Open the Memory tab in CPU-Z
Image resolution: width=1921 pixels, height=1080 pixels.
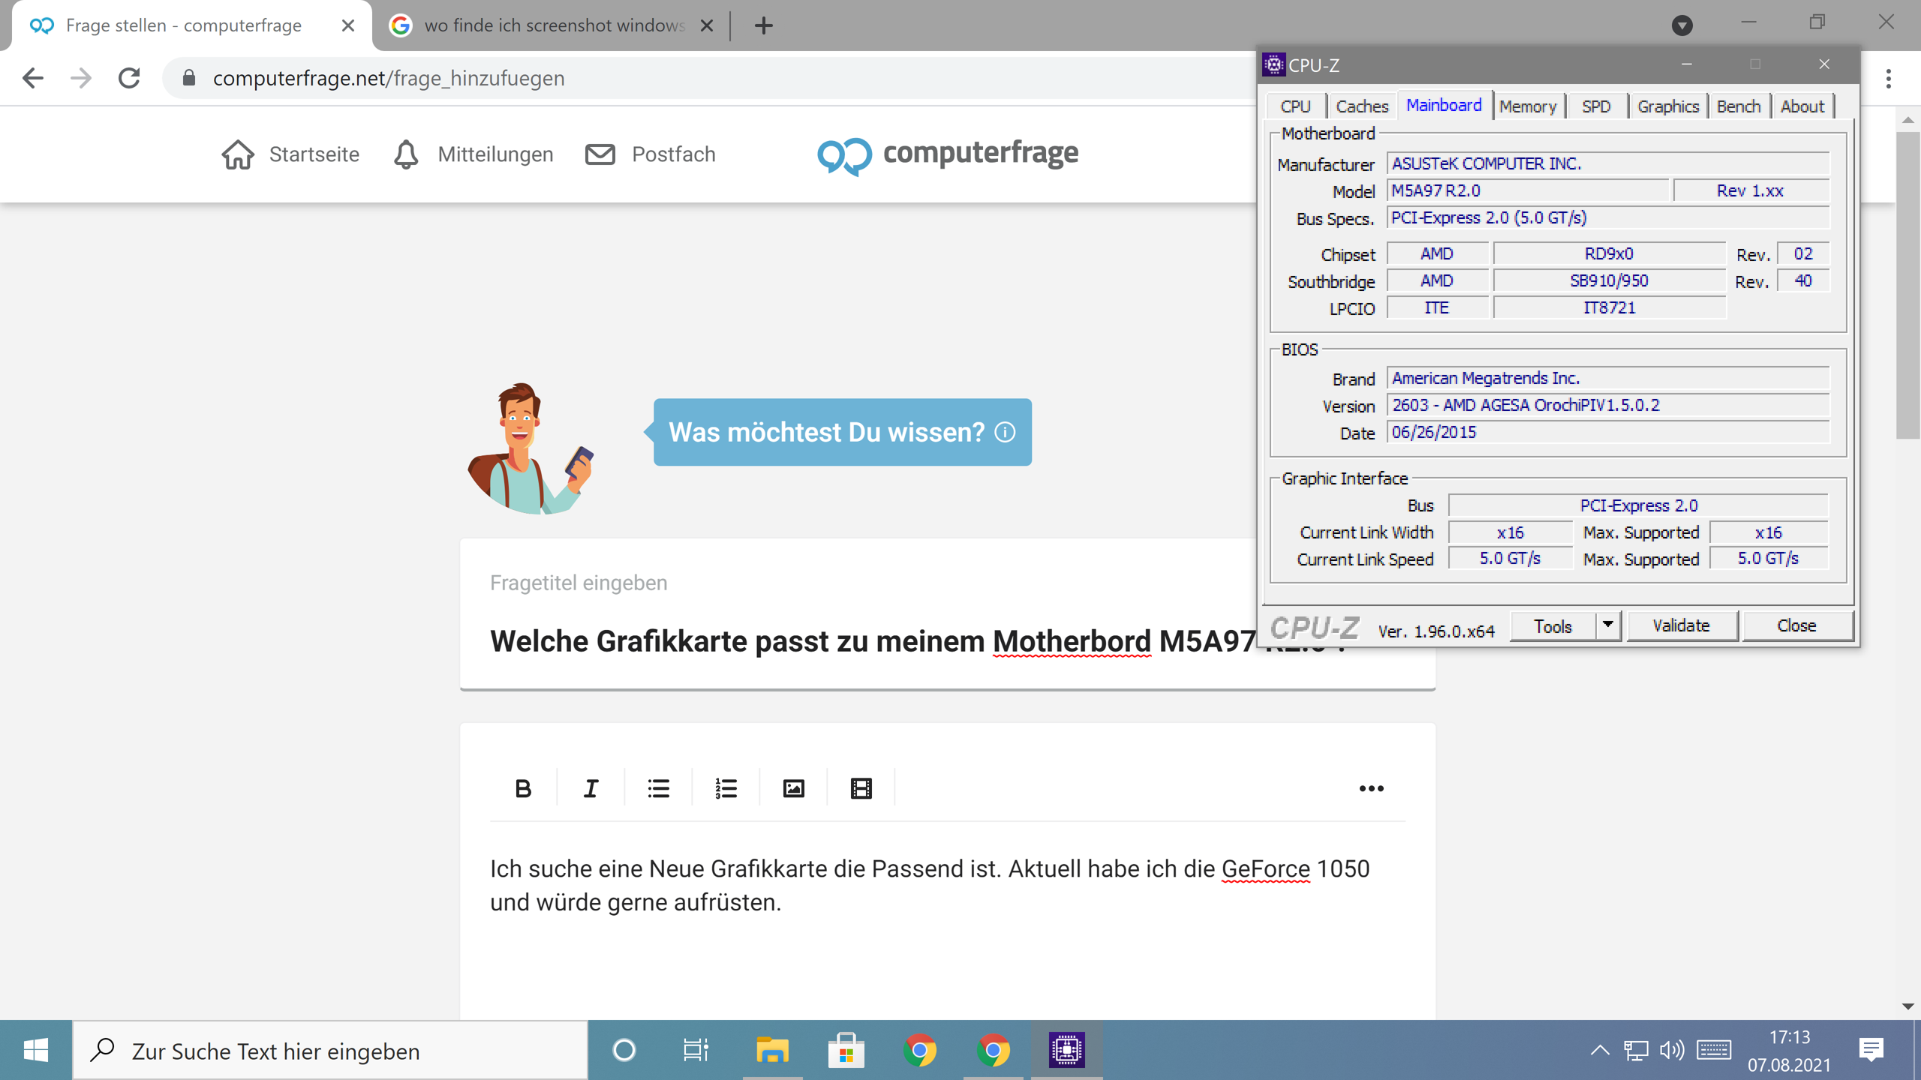[1528, 106]
